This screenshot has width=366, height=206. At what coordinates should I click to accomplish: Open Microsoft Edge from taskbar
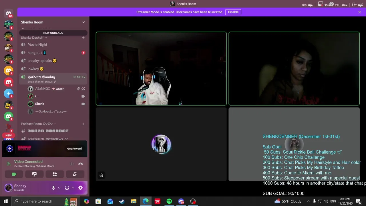pos(146,201)
